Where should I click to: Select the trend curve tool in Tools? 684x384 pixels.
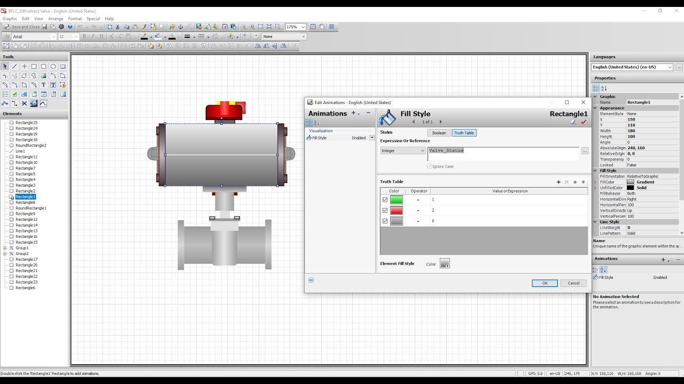click(43, 103)
